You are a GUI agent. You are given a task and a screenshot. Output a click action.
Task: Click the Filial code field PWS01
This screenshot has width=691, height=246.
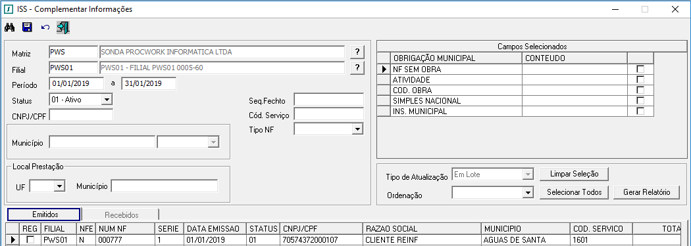click(x=73, y=68)
